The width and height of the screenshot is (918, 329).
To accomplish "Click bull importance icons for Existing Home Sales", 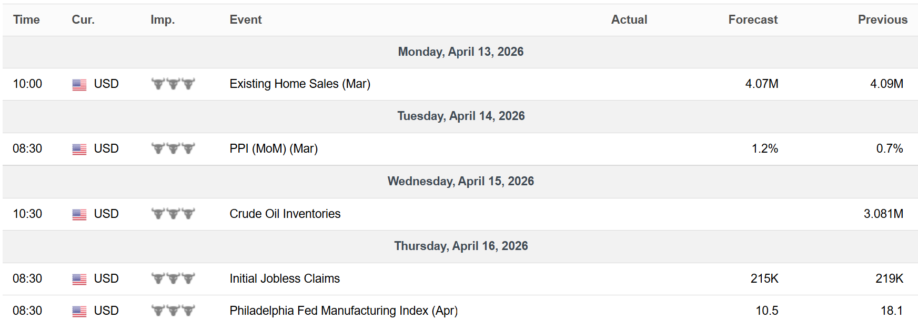I will [x=173, y=84].
